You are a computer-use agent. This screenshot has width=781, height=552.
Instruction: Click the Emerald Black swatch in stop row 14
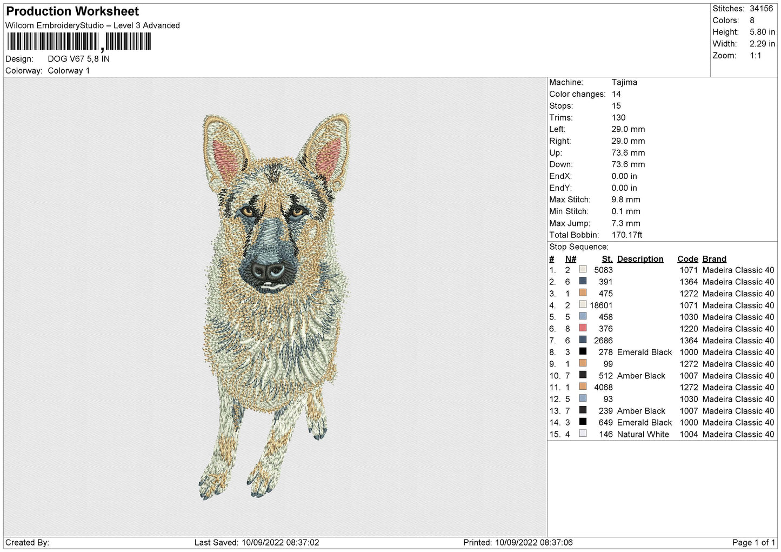583,422
